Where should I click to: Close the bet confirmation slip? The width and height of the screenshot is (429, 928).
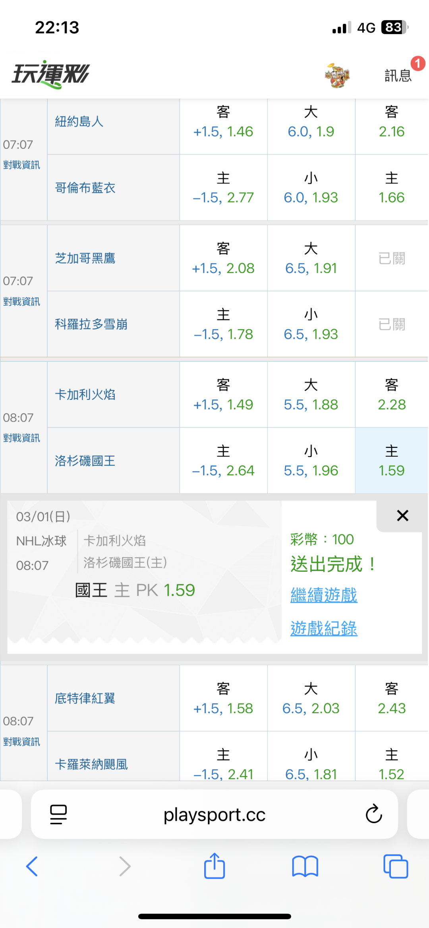[x=402, y=516]
